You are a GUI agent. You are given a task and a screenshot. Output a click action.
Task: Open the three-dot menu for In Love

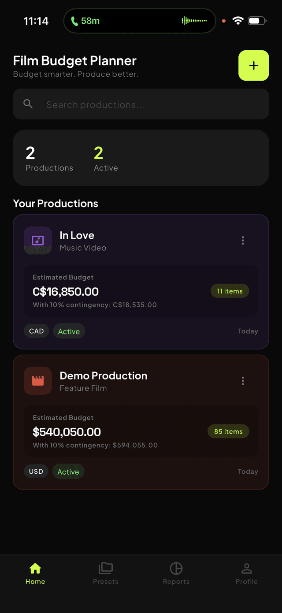[243, 241]
